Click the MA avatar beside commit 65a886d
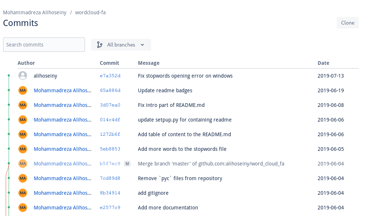Viewport: 373px width, 216px height. pos(23,90)
